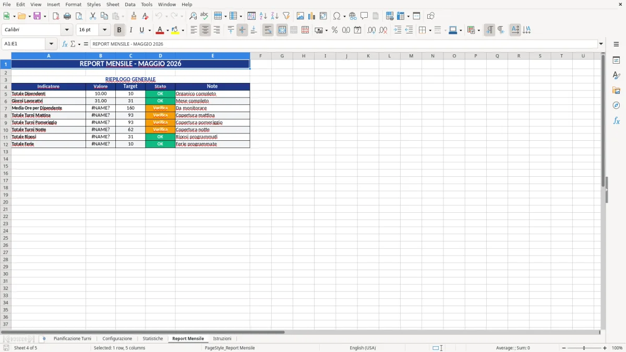Insert a chart
The height and width of the screenshot is (352, 626).
pos(312,16)
